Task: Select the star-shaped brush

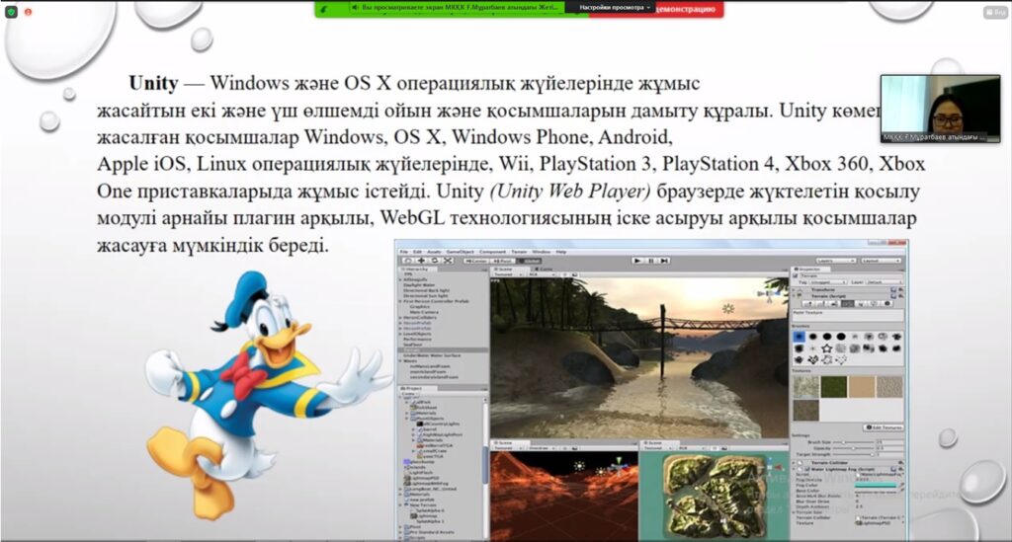Action: 827,348
